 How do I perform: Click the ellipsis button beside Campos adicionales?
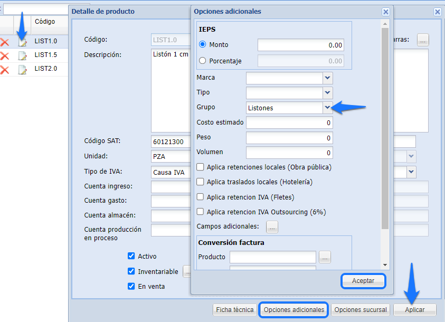272,227
